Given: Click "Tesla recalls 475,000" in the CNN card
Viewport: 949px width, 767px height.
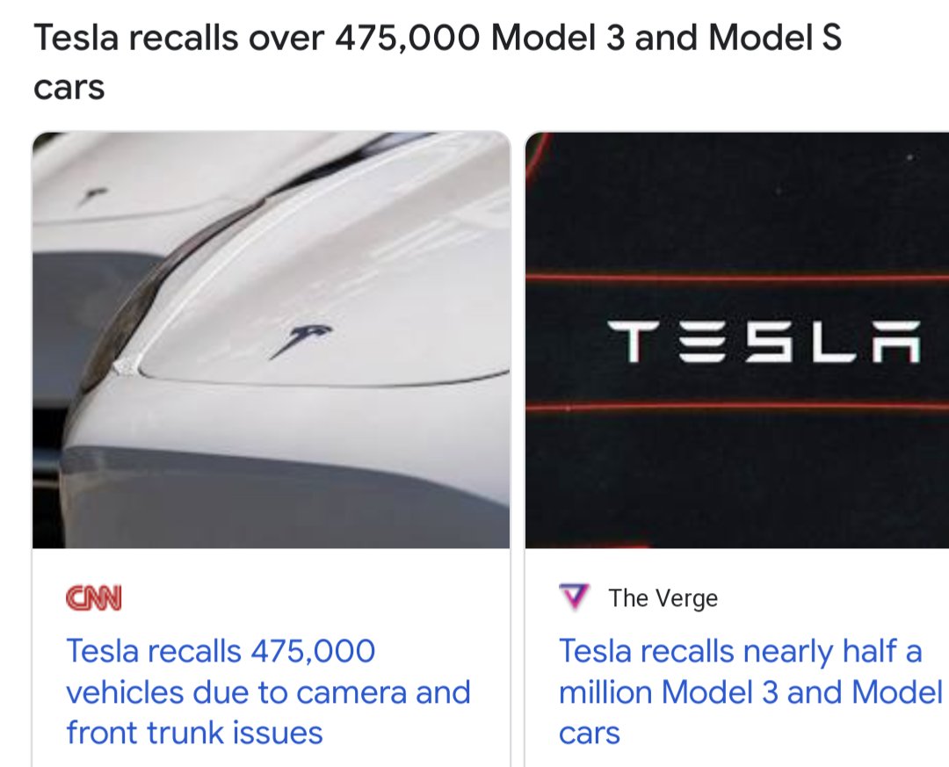Looking at the screenshot, I should click(x=221, y=651).
